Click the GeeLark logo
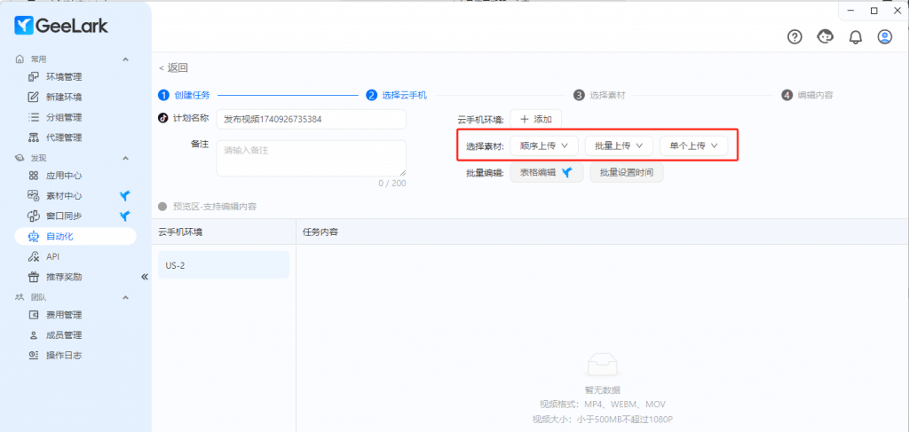This screenshot has height=432, width=909. tap(61, 26)
